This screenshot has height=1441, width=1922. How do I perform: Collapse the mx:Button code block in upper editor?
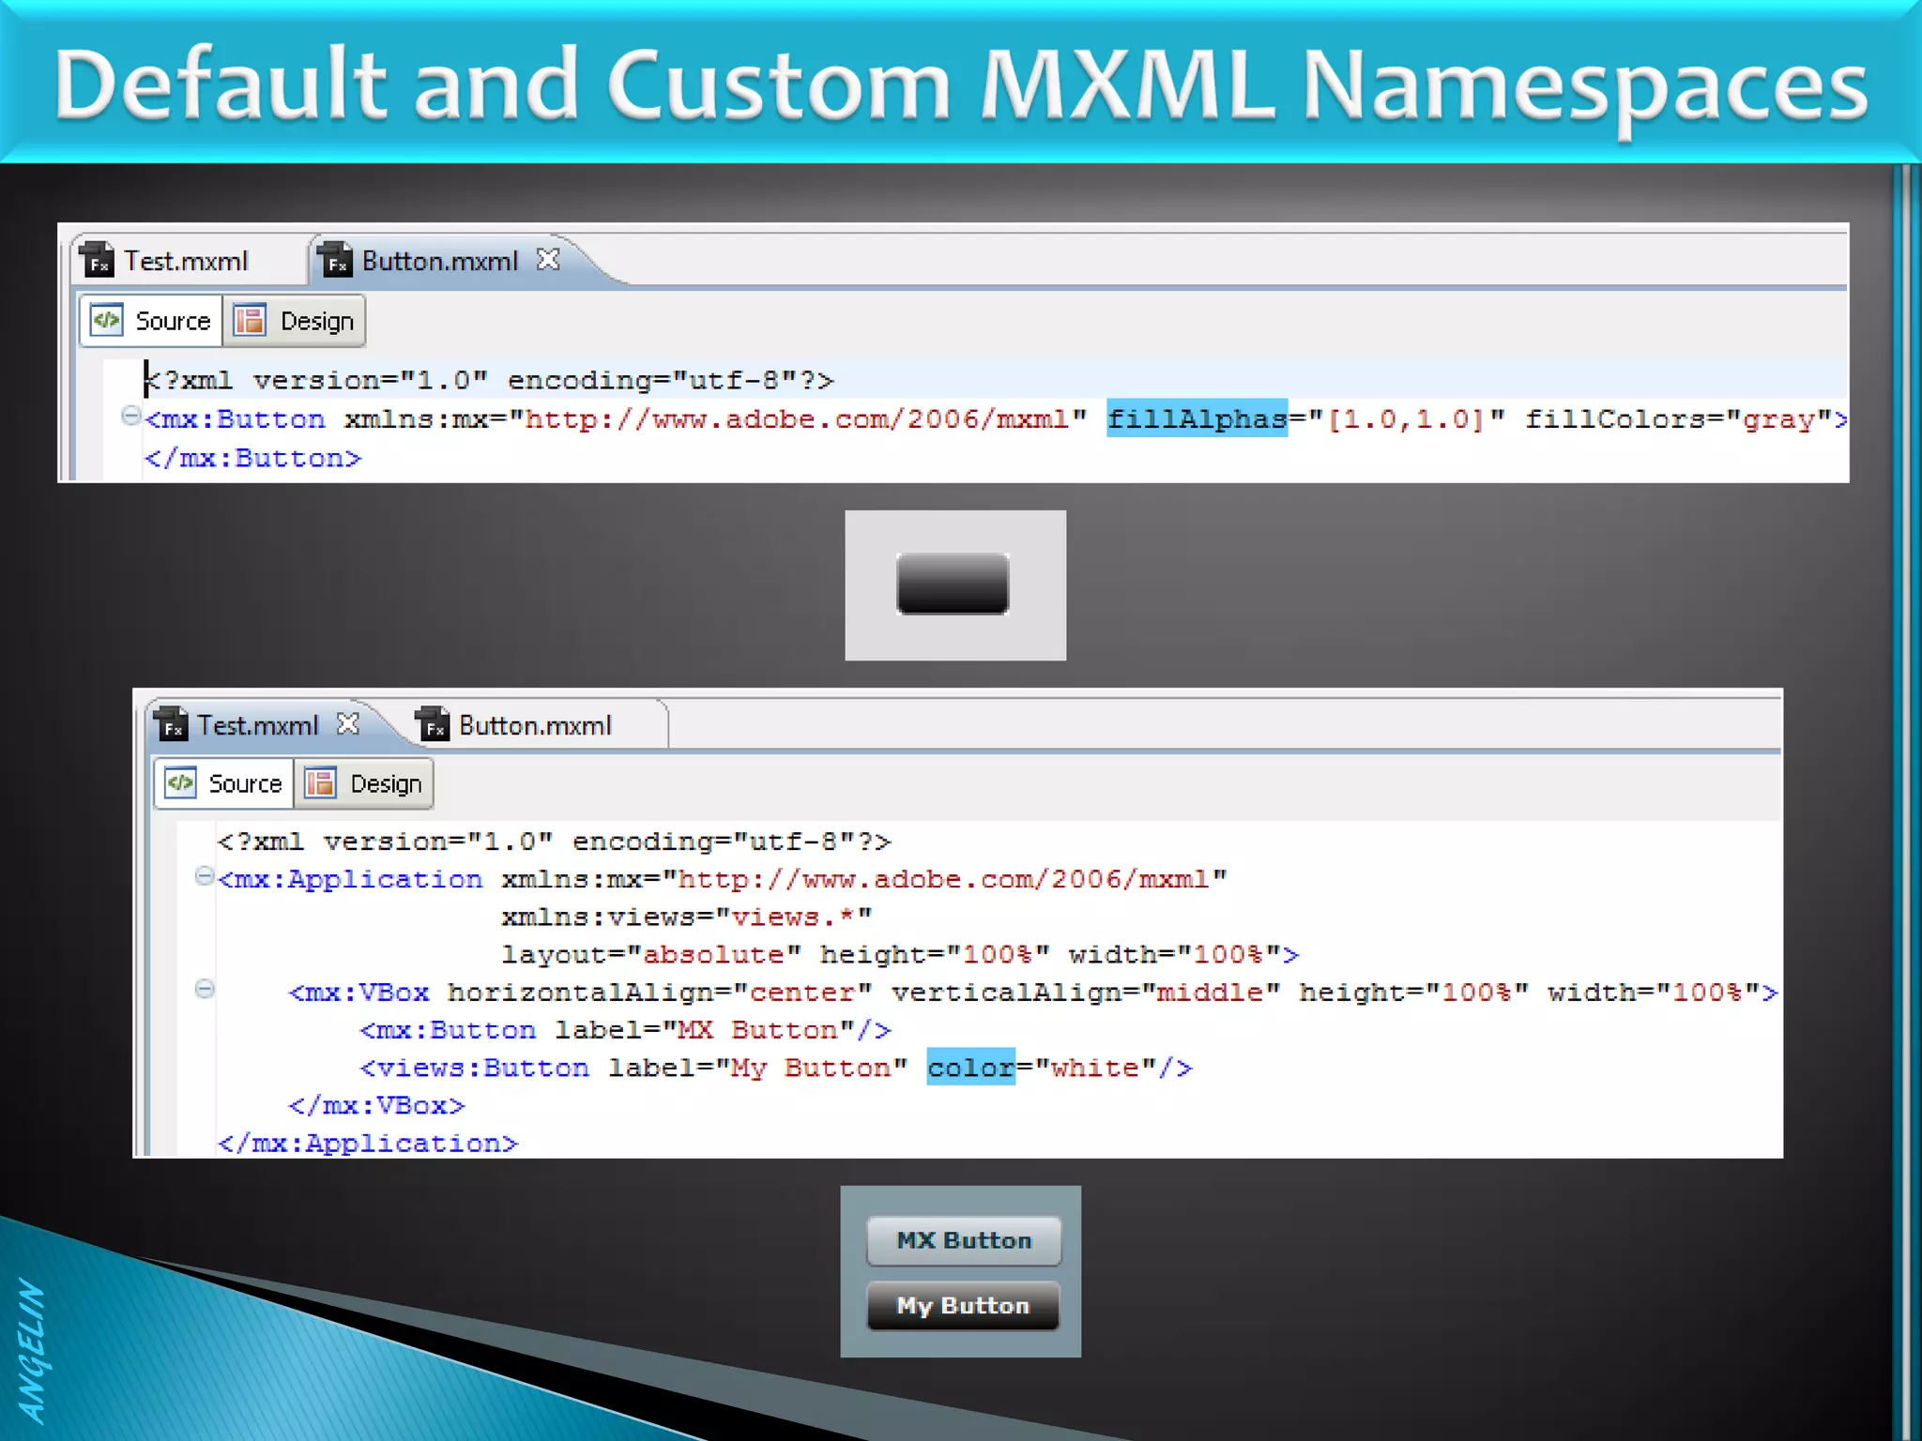pyautogui.click(x=131, y=416)
